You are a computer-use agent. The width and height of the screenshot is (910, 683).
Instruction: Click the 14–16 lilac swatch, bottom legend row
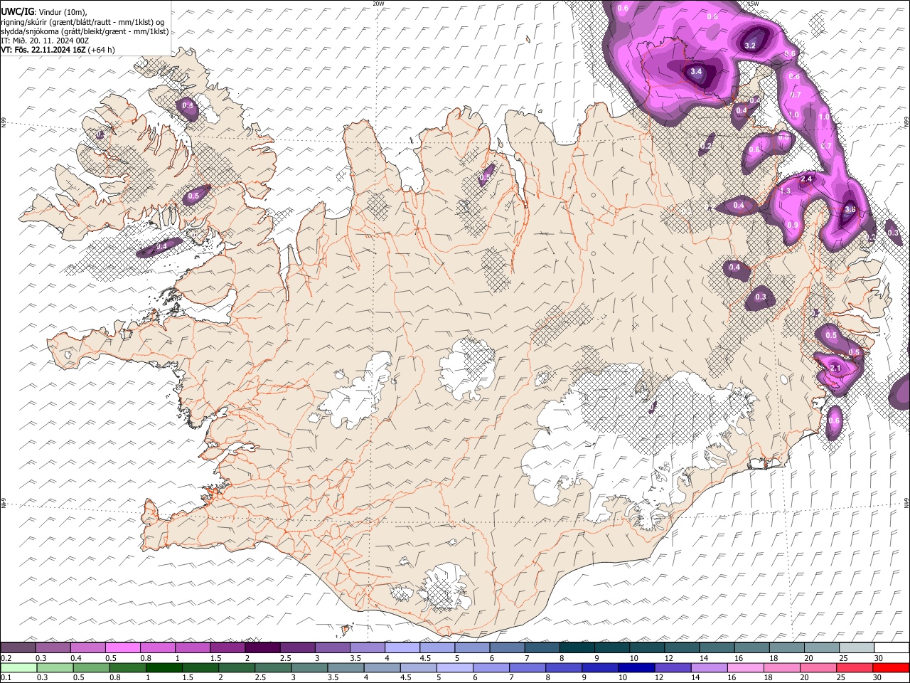[708, 667]
